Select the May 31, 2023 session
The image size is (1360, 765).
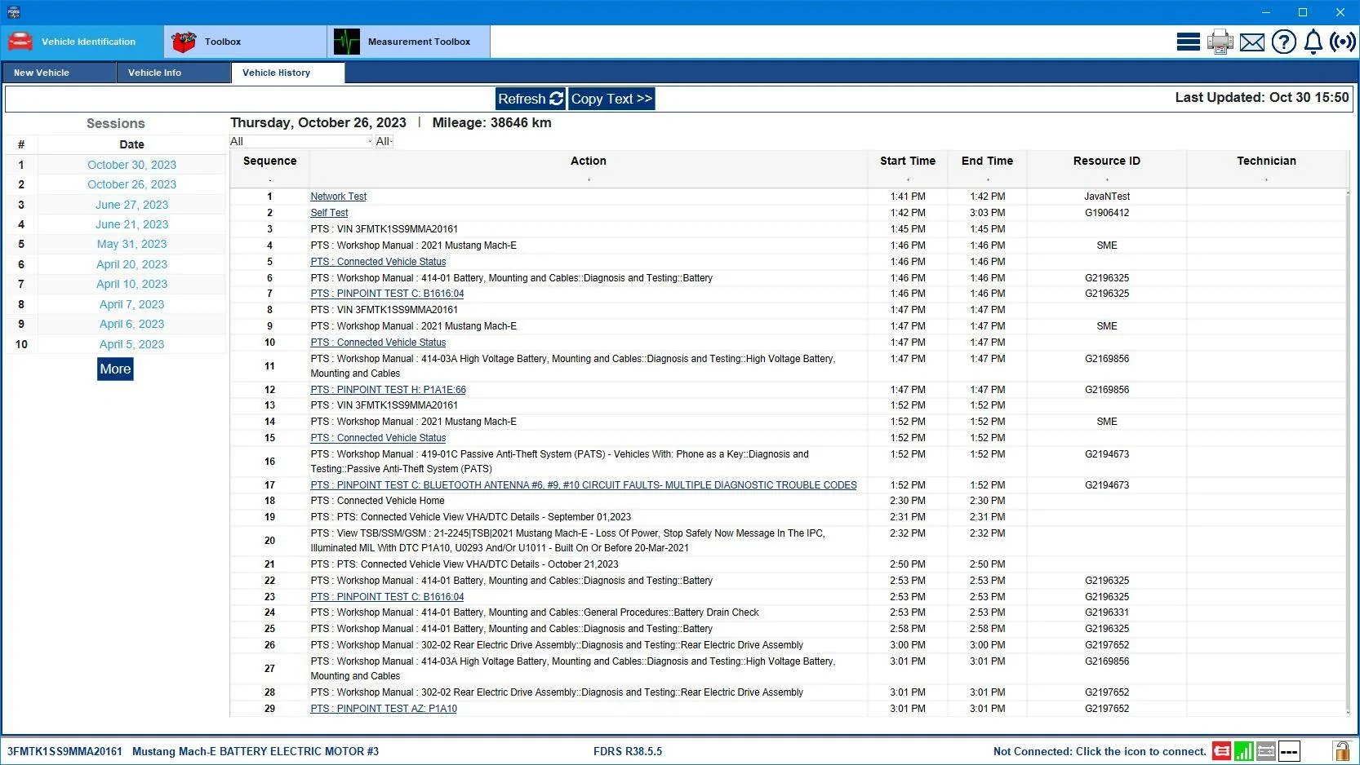[131, 244]
